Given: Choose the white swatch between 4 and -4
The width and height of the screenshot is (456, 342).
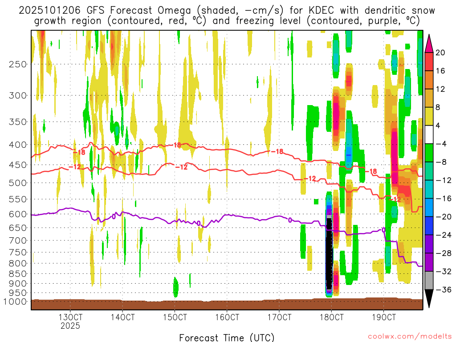Looking at the screenshot, I should click(429, 134).
